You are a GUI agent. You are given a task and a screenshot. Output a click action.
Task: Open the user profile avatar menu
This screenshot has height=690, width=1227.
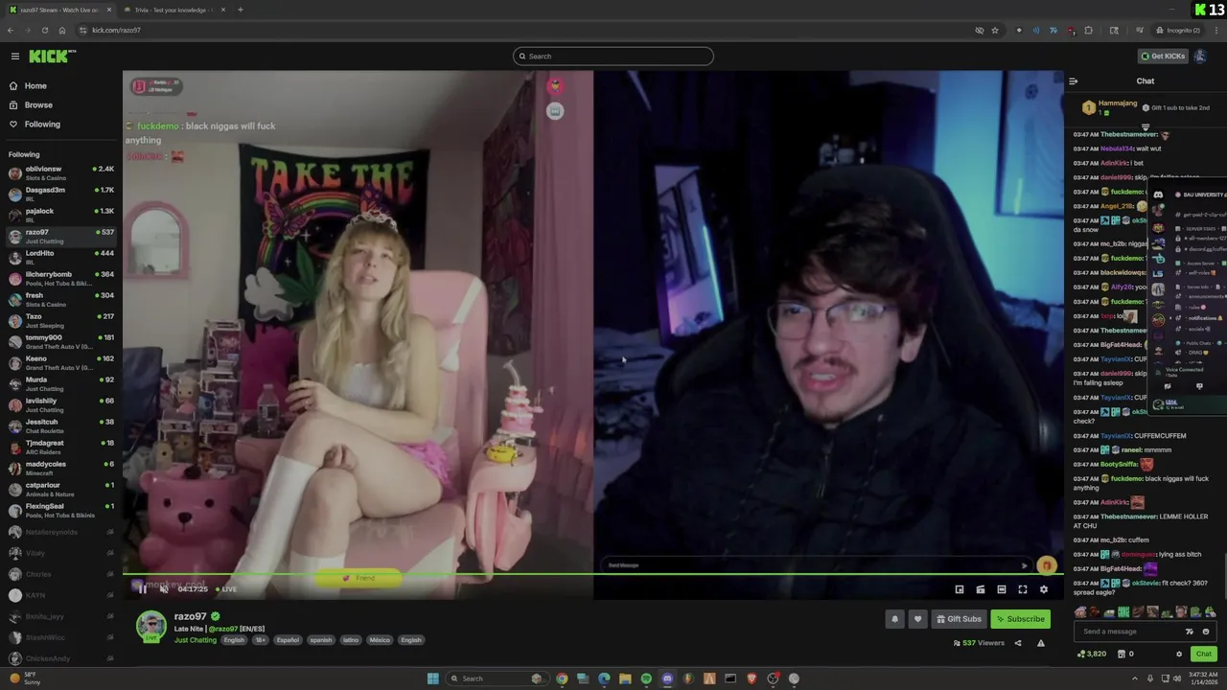[x=1200, y=57]
